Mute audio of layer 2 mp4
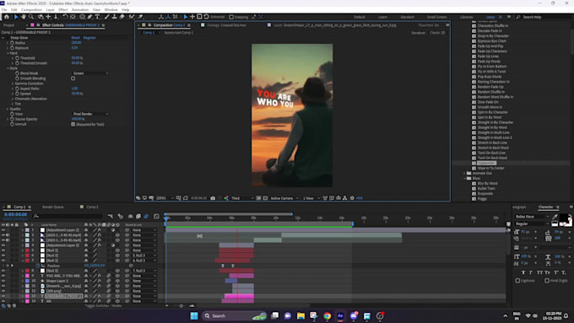This screenshot has height=323, width=574. (8, 235)
